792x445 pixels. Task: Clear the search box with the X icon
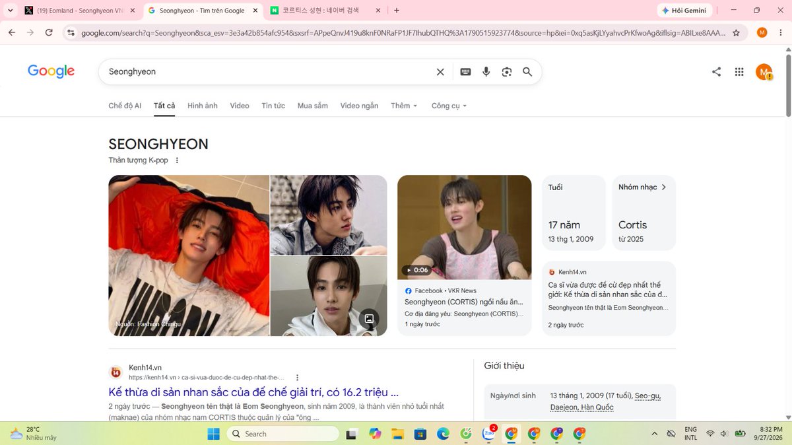[440, 72]
